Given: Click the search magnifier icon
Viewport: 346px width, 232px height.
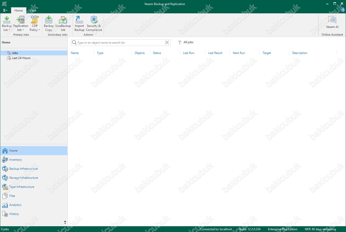Looking at the screenshot, I should pyautogui.click(x=74, y=42).
